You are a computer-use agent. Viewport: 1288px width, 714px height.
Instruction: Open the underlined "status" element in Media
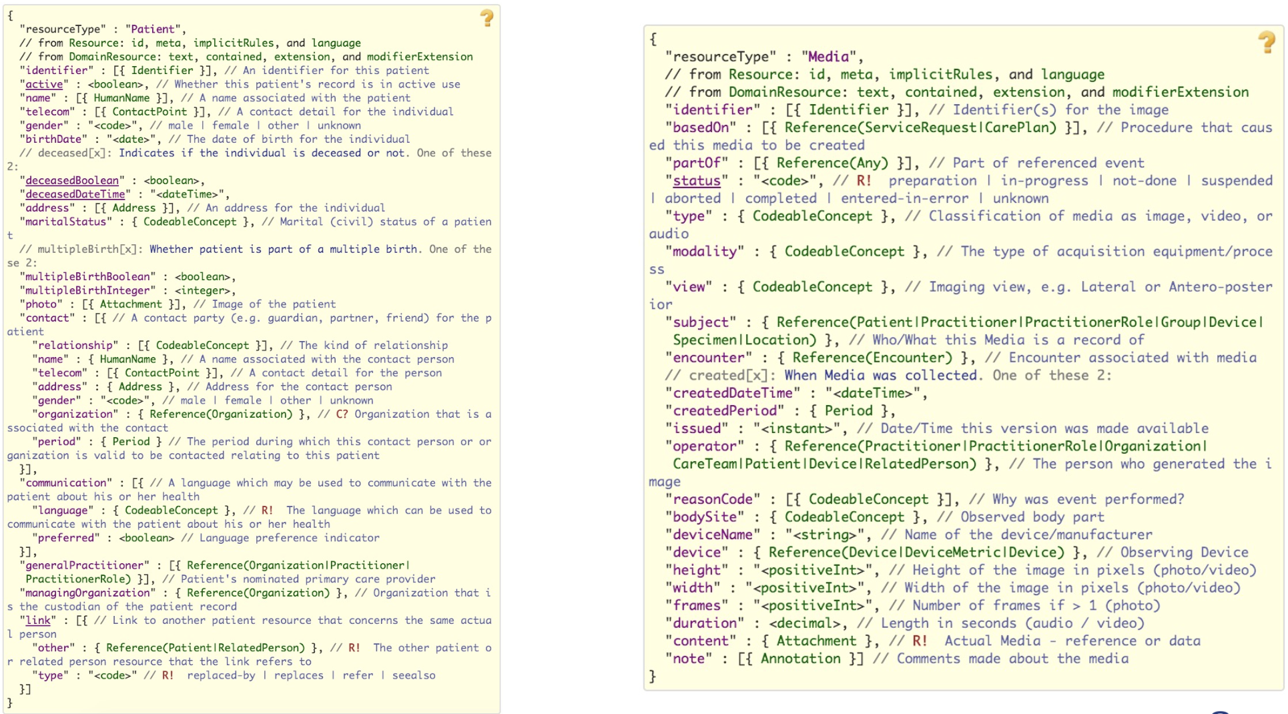(696, 181)
